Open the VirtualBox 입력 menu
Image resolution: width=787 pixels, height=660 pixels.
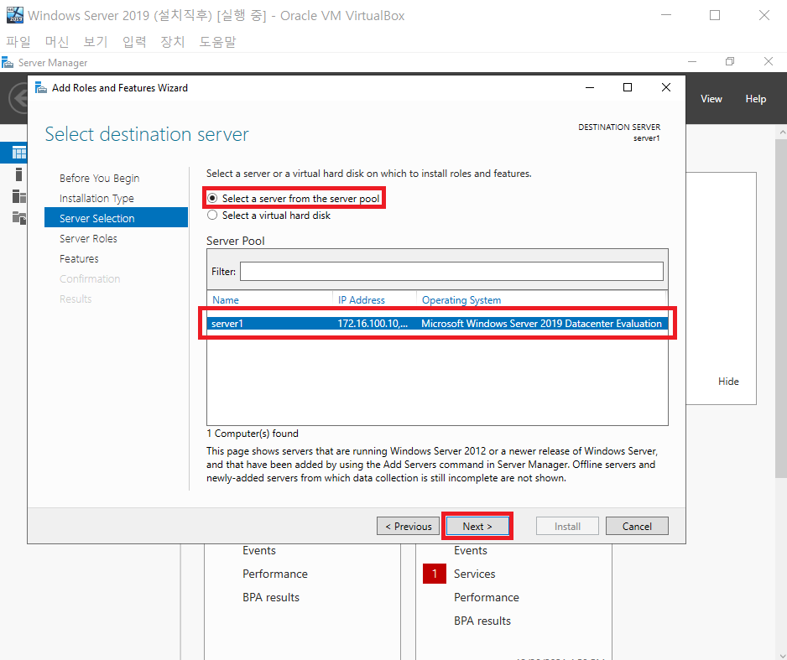pos(134,42)
